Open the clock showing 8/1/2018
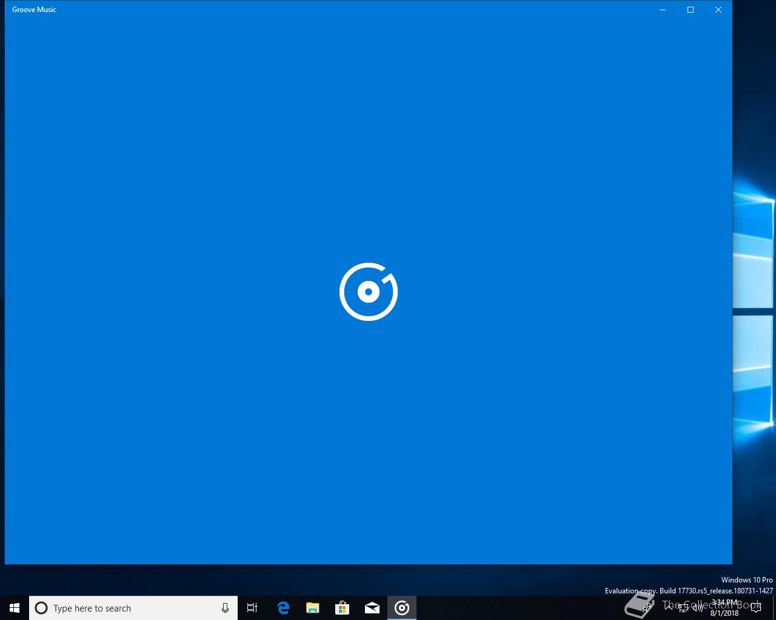Viewport: 776px width, 620px height. 724,608
